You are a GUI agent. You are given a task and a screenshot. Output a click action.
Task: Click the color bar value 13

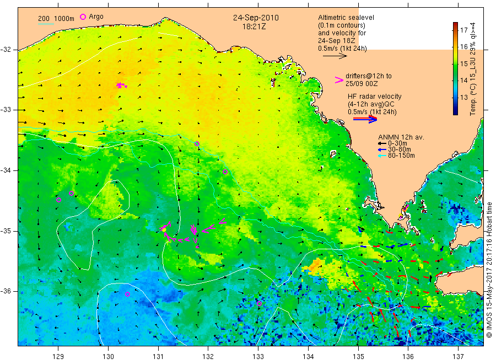coord(463,97)
